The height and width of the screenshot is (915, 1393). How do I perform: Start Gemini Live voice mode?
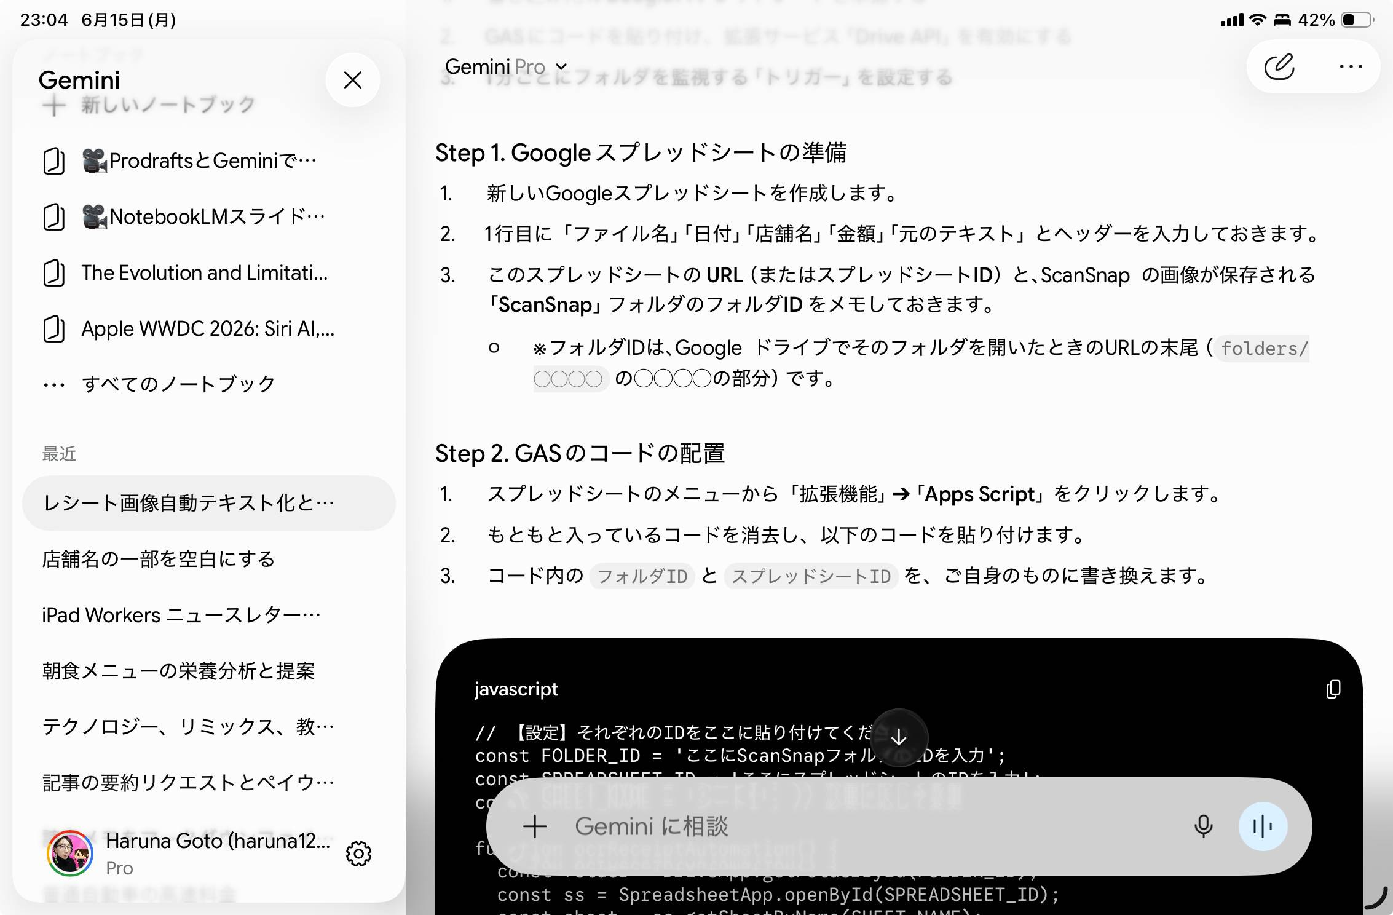(1263, 826)
